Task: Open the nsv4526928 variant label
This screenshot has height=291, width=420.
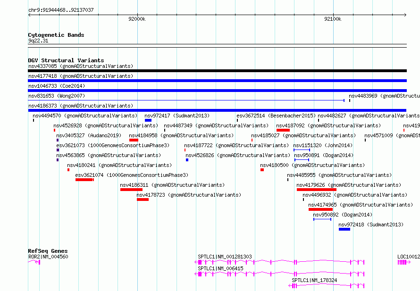Action: (106, 125)
